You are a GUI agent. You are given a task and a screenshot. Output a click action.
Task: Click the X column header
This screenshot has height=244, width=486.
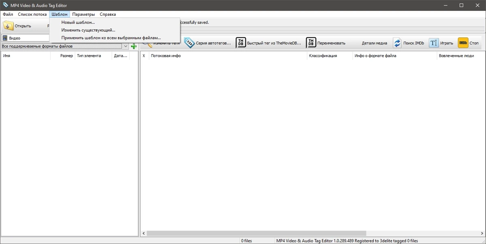144,56
